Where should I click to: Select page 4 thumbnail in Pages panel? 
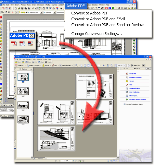(x=23, y=119)
